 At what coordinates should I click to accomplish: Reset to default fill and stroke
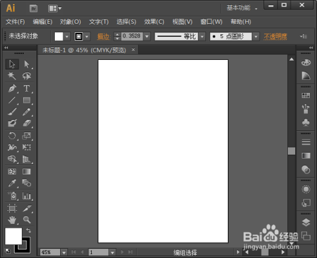8,251
